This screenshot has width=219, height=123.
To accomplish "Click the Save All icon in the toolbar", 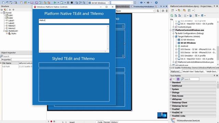I will coord(37,3).
